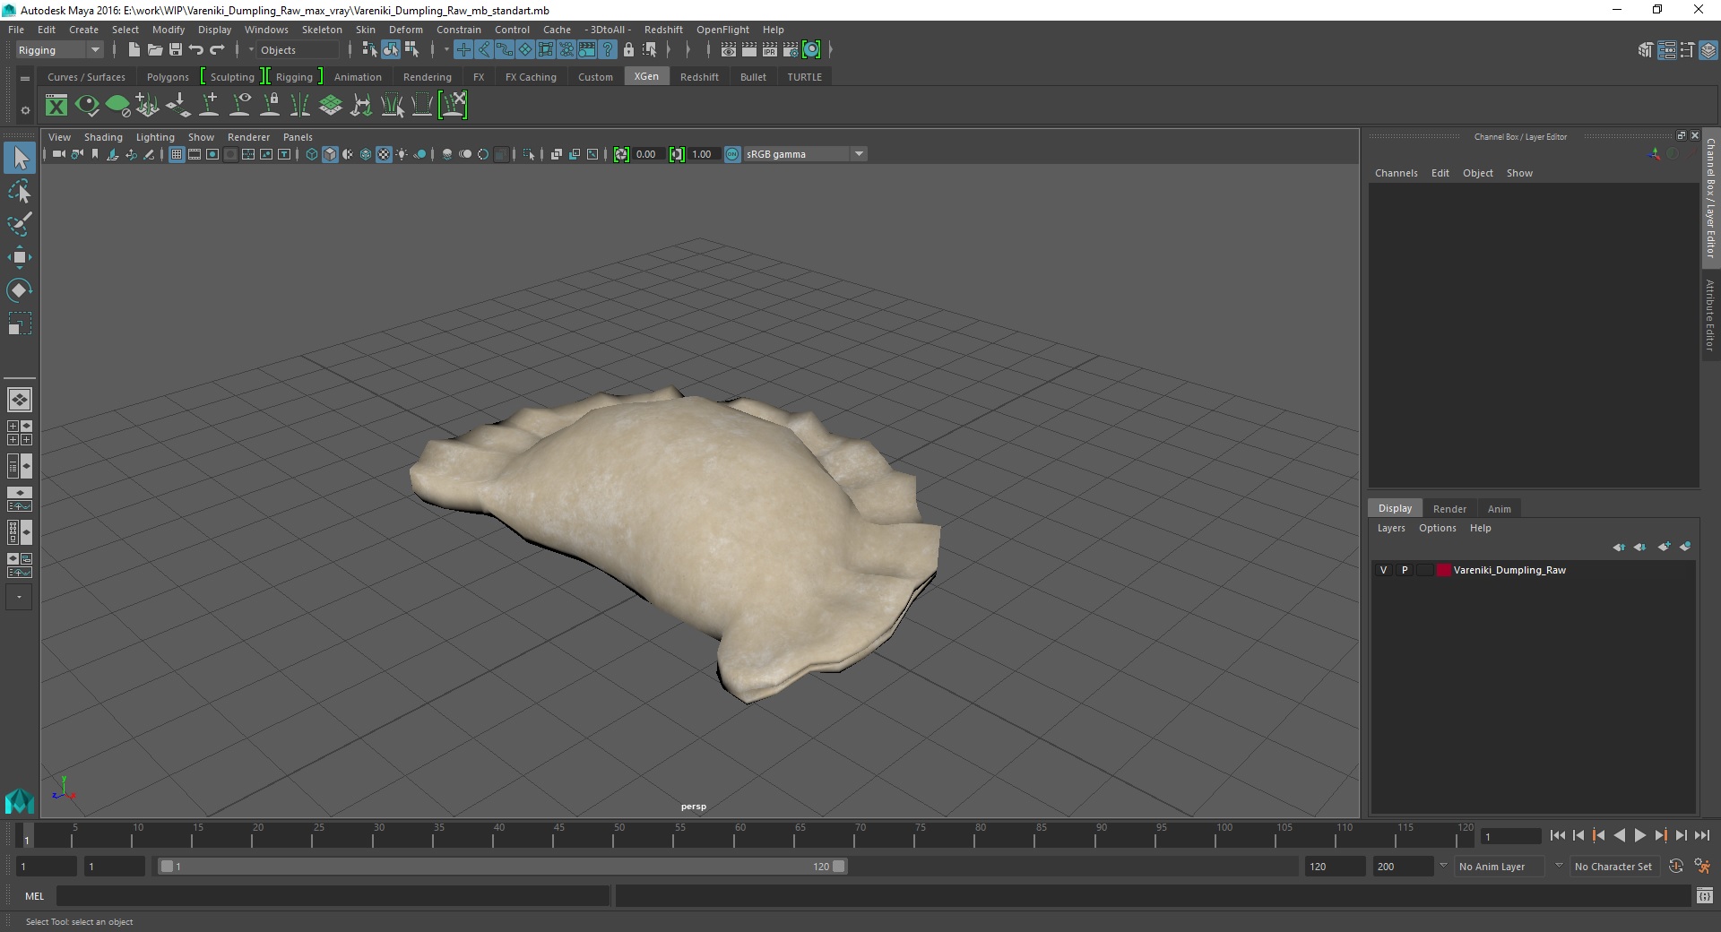Save scene using the floppy disk icon

[x=176, y=50]
